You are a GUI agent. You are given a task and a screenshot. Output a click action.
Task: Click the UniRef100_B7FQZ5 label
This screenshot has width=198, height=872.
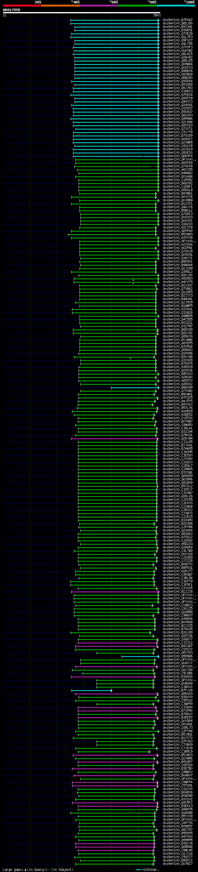coord(178,398)
